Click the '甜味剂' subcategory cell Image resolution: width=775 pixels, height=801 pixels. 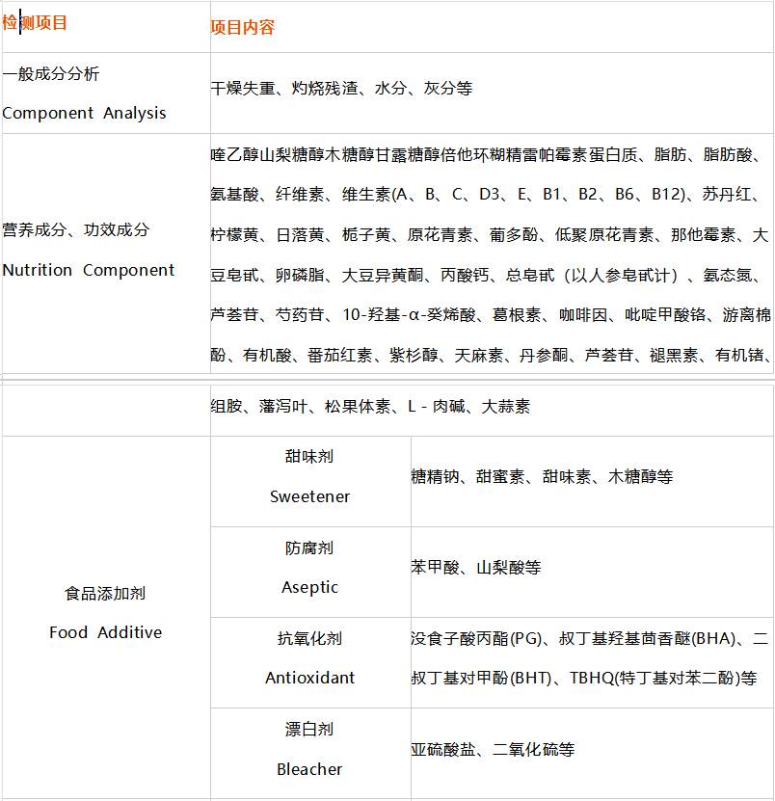(309, 456)
